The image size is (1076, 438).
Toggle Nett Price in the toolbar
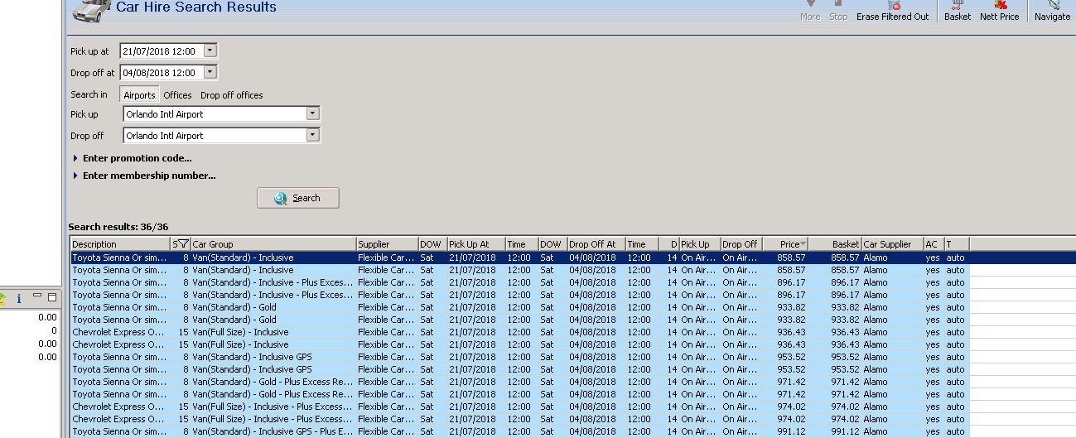click(x=999, y=11)
